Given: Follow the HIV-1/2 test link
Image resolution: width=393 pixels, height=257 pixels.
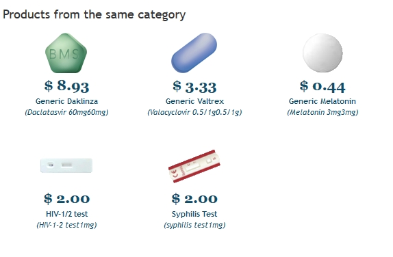Looking at the screenshot, I should (66, 214).
